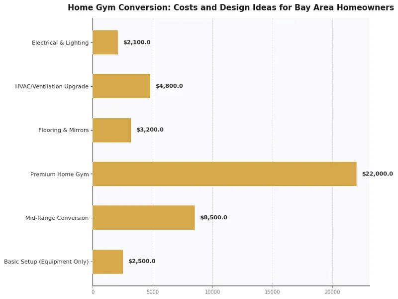The width and height of the screenshot is (398, 299).
Task: Select the Premium Home Gym bar
Action: (x=224, y=174)
